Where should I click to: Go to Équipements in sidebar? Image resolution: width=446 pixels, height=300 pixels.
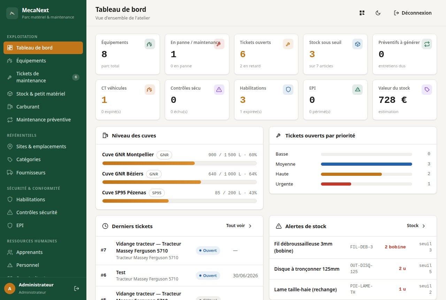(x=43, y=61)
